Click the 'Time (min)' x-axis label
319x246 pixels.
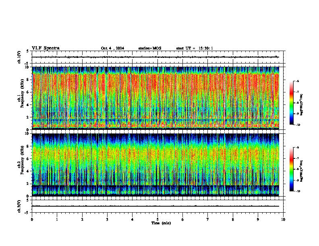click(161, 223)
